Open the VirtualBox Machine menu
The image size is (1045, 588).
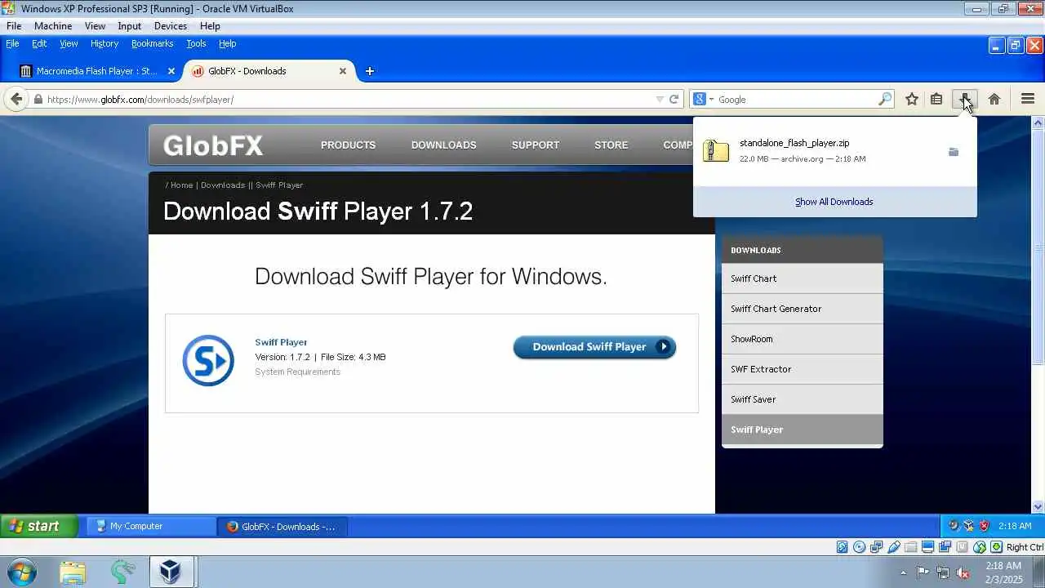(53, 26)
